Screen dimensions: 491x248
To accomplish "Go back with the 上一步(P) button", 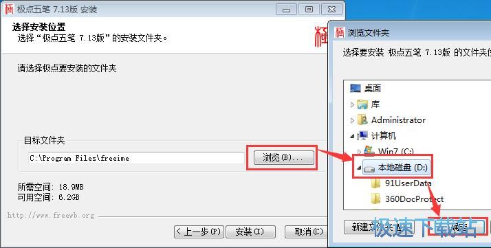I will tap(199, 232).
